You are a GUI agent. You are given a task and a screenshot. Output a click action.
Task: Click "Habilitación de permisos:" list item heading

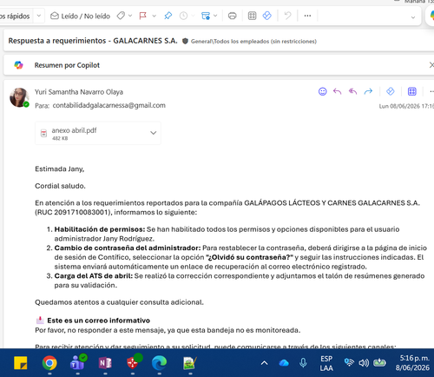point(100,229)
